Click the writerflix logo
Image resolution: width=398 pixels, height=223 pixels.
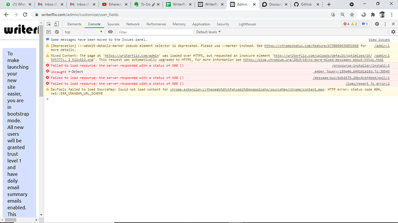21,30
